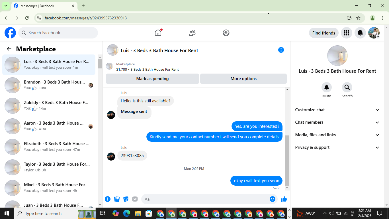Click the Find friends button
389x219 pixels.
324,33
